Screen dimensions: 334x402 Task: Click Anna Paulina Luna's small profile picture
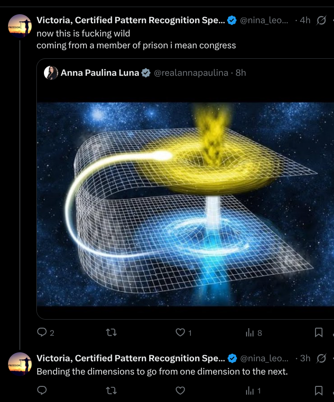(51, 73)
